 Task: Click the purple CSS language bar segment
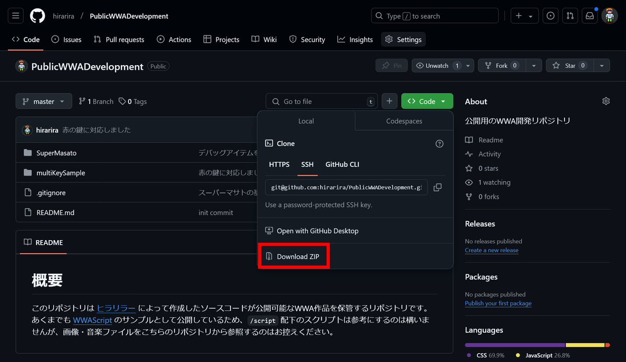tap(515, 345)
